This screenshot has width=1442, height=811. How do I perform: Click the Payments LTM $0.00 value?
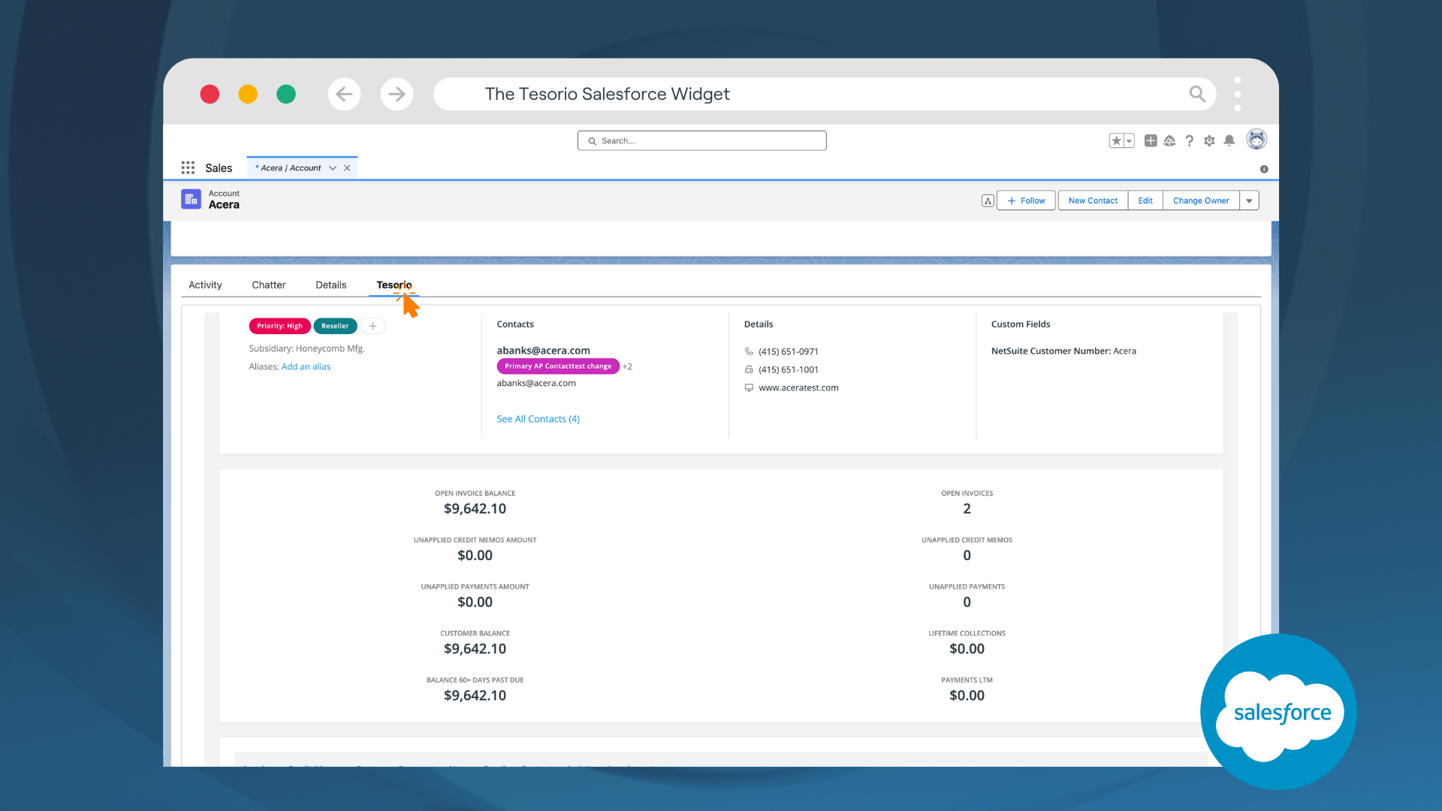967,695
